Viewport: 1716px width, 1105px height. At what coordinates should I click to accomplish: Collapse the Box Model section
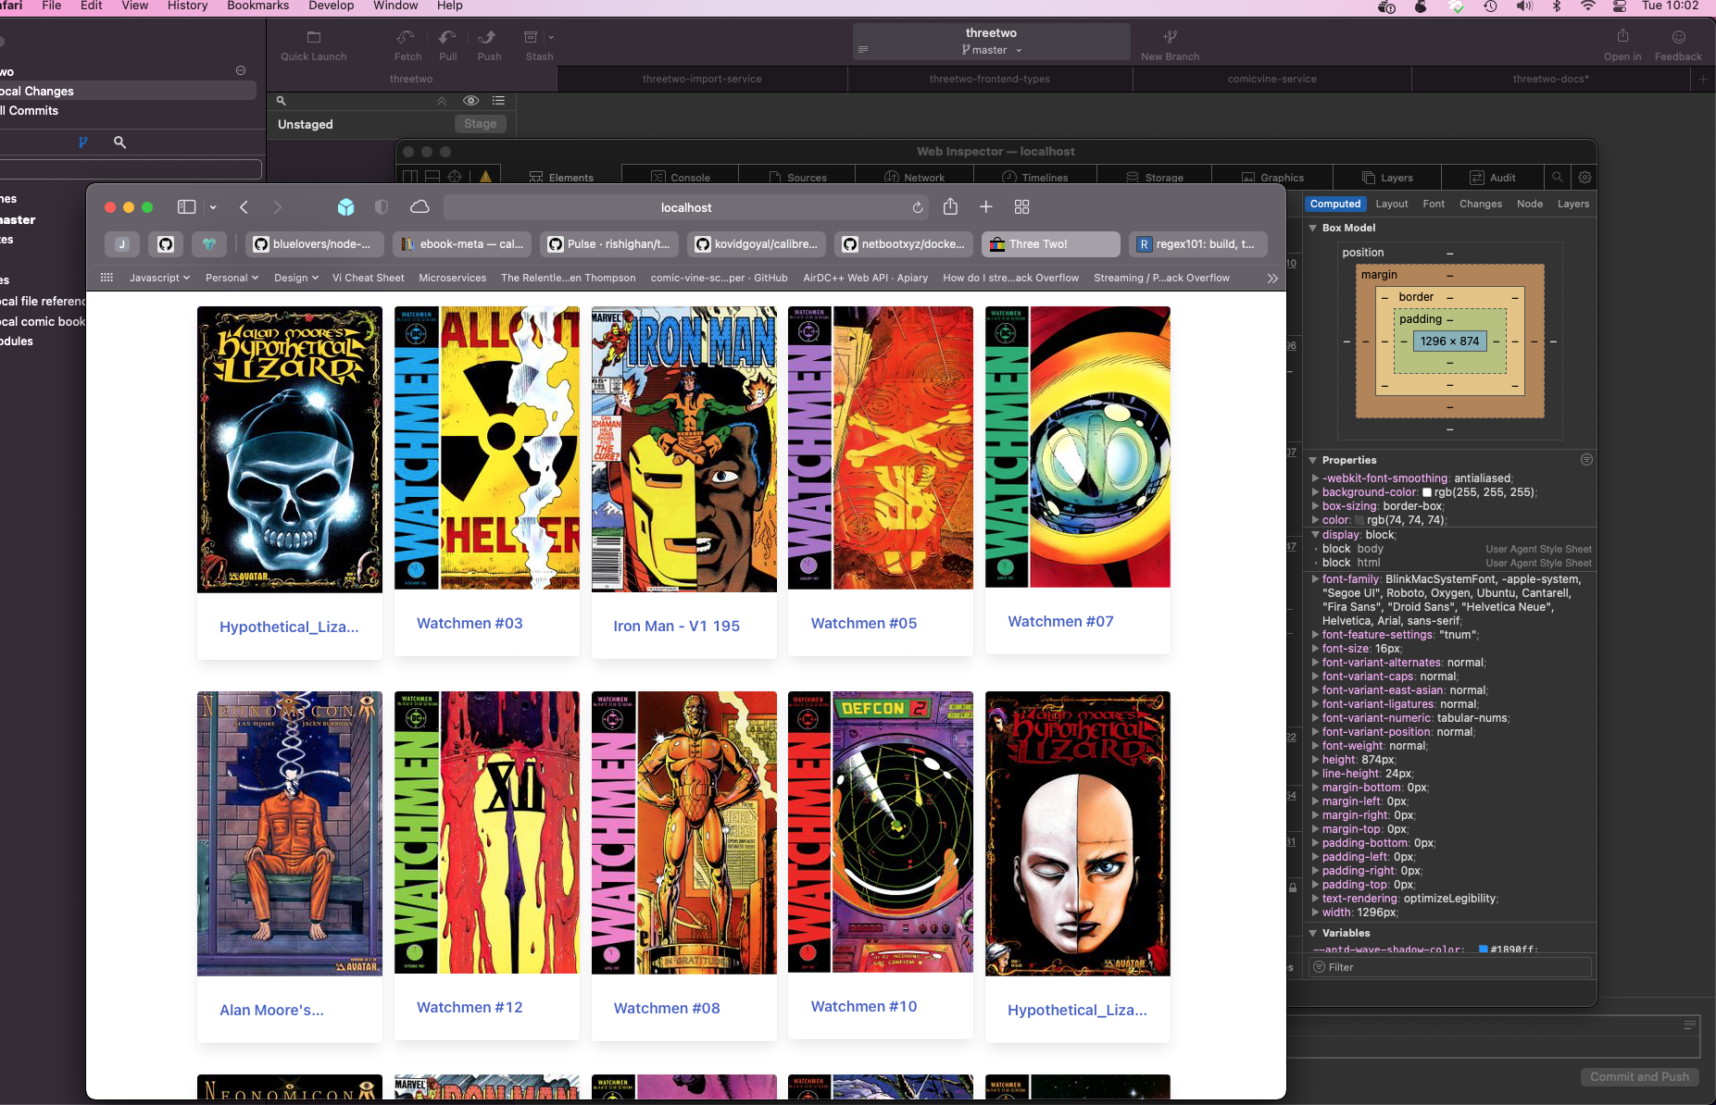pyautogui.click(x=1313, y=228)
